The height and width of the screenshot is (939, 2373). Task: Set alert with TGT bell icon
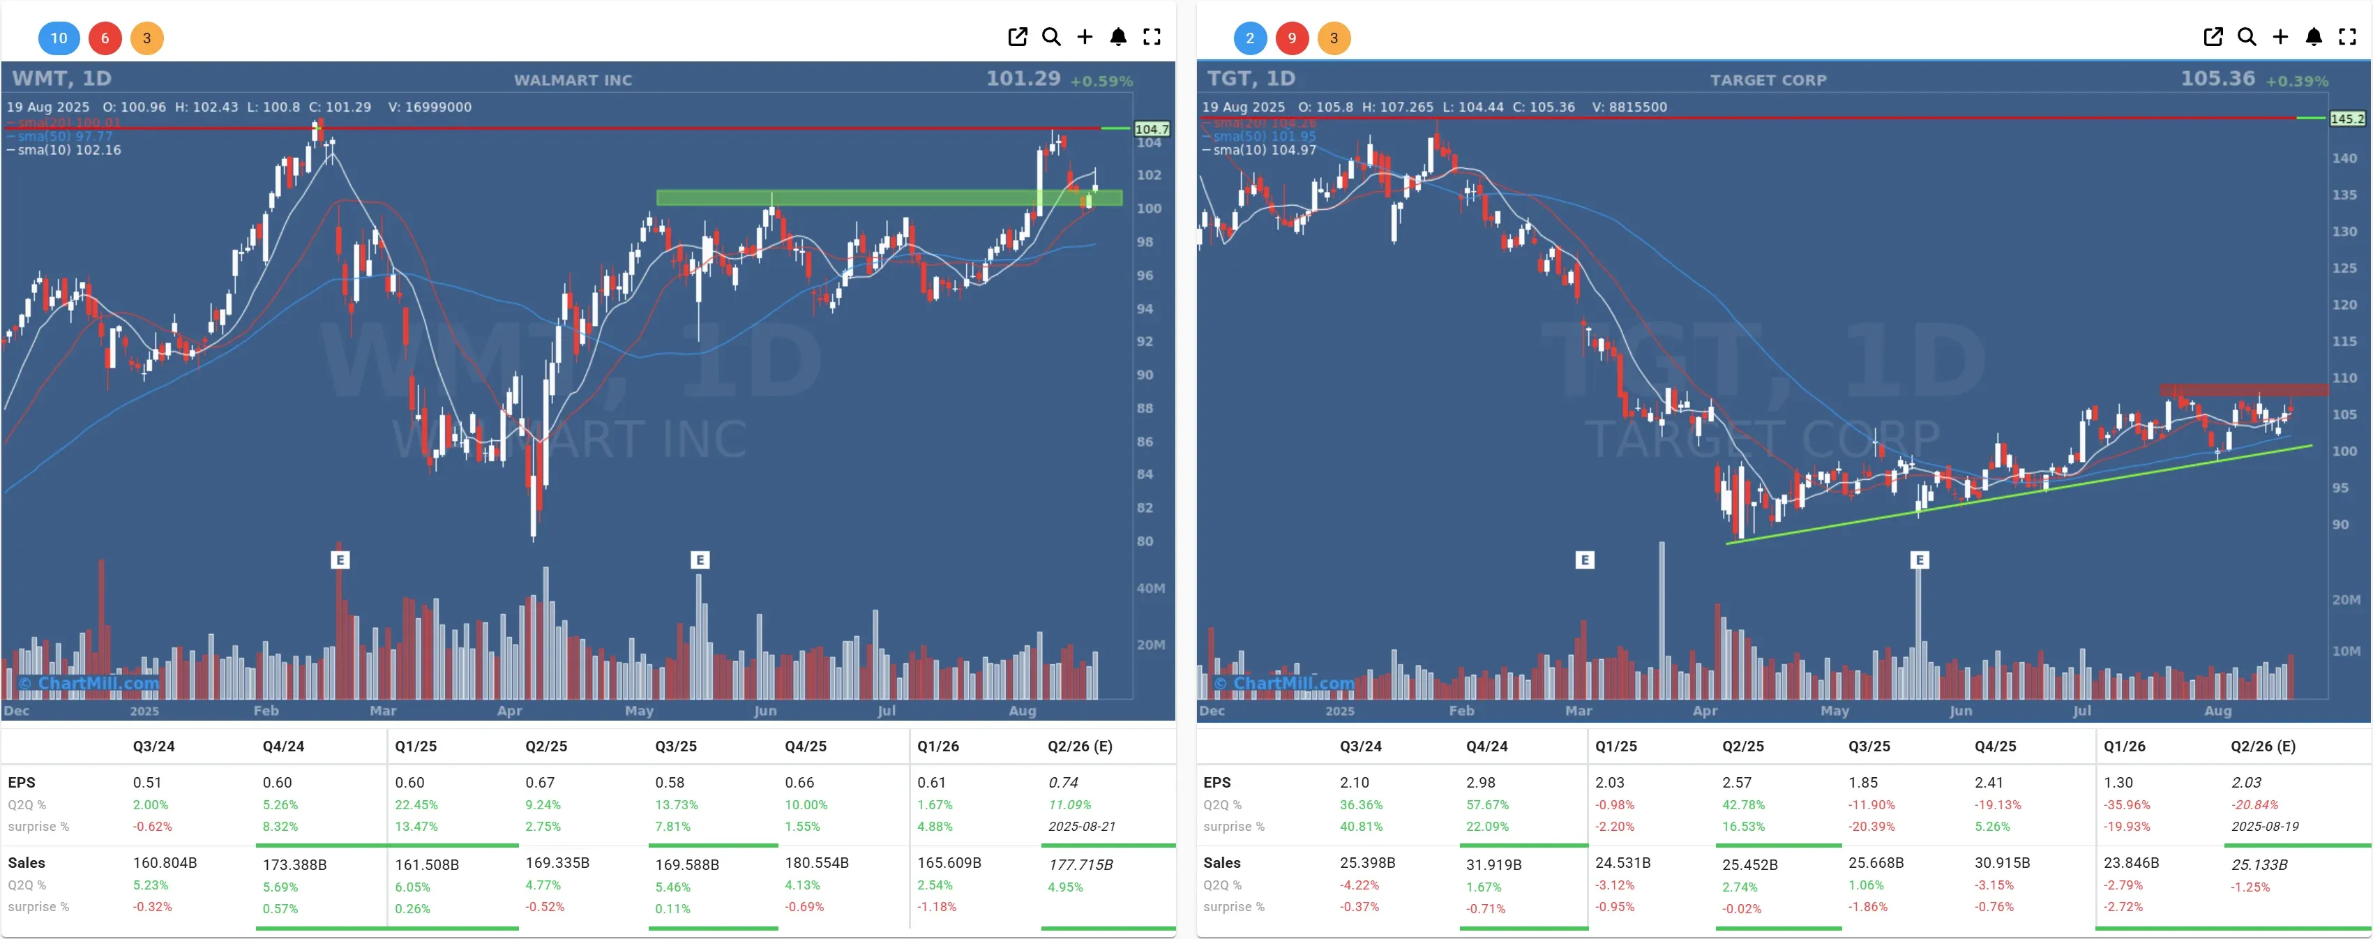2314,37
